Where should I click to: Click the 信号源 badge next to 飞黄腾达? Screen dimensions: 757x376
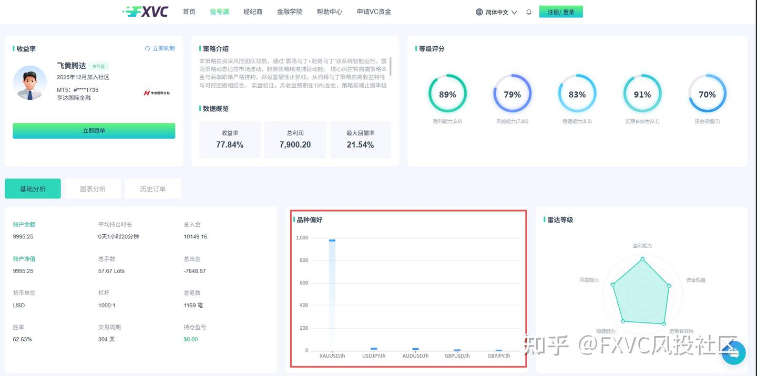[98, 66]
